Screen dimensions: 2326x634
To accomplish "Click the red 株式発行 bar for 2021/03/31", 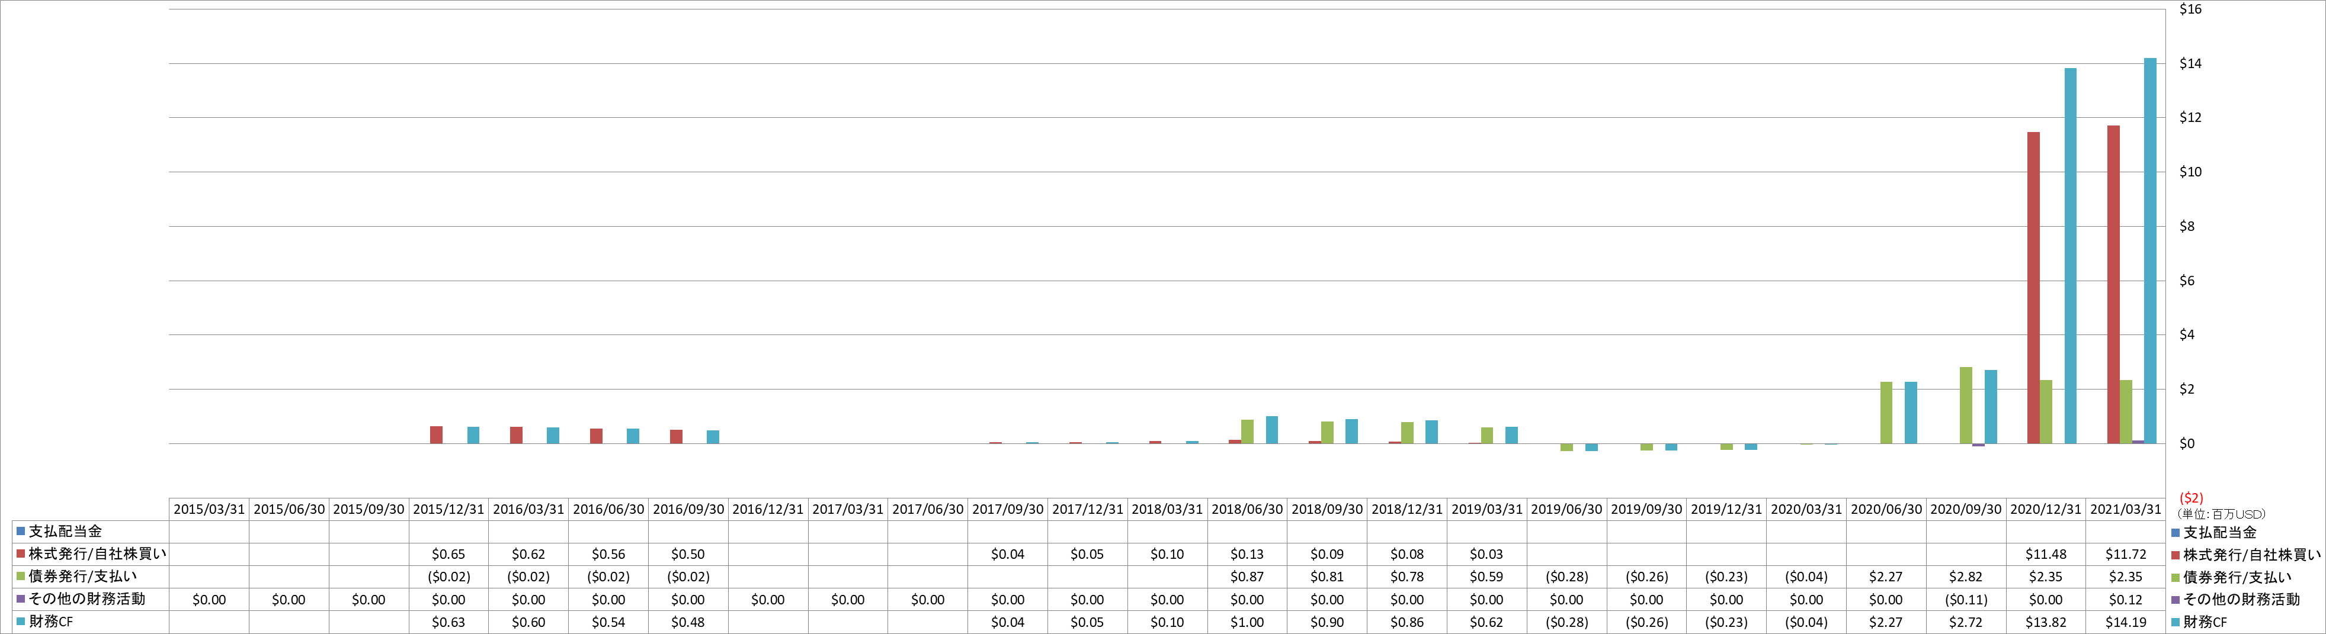I will 2113,285.
